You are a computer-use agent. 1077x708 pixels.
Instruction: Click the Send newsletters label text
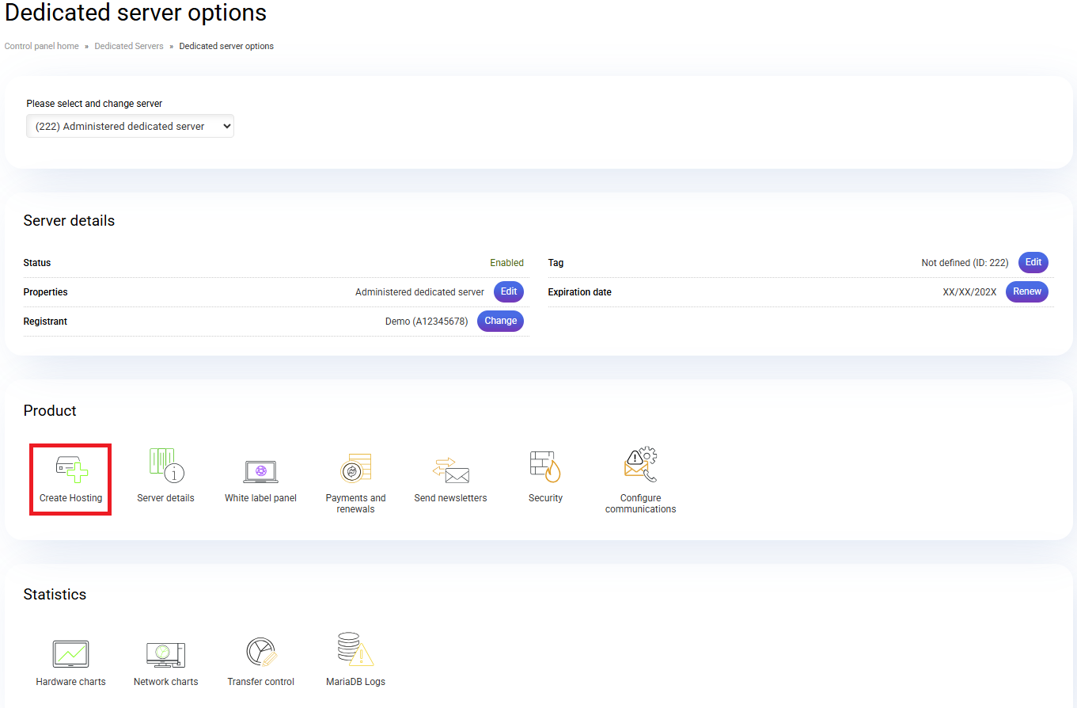[450, 498]
